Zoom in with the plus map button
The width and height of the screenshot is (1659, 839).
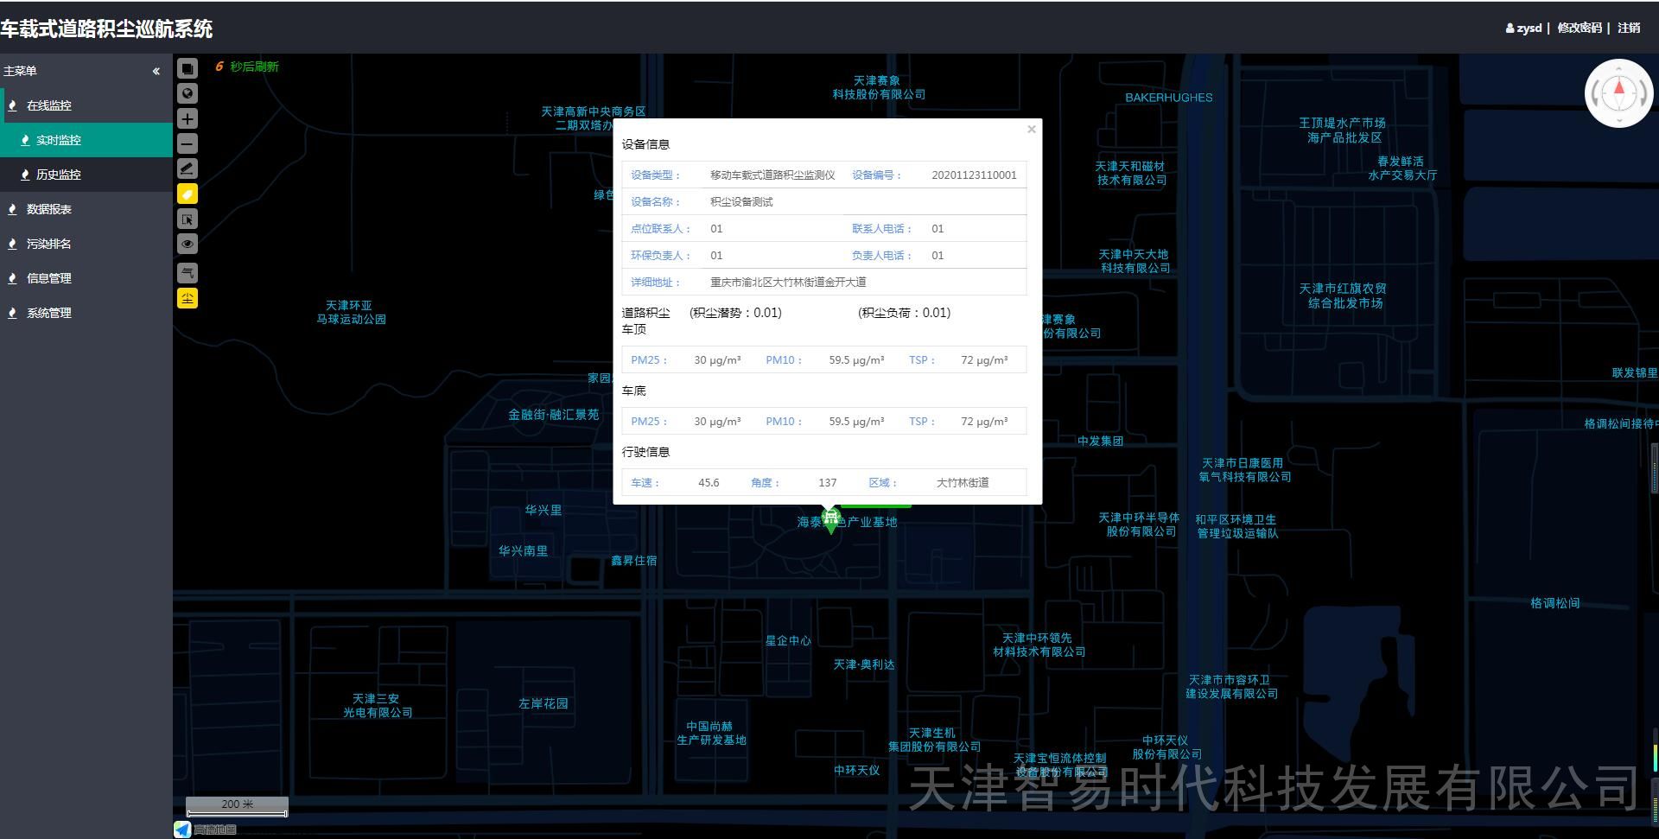[188, 118]
